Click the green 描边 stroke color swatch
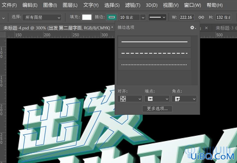Screen dimensions: 237x163 [x=112, y=17]
